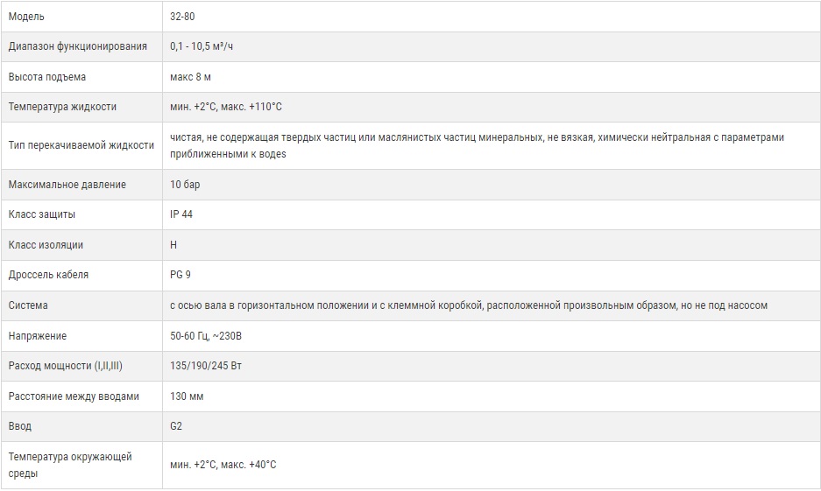This screenshot has height=491, width=821.
Task: Click the "Класс изоляции" row label
Action: pyautogui.click(x=46, y=245)
